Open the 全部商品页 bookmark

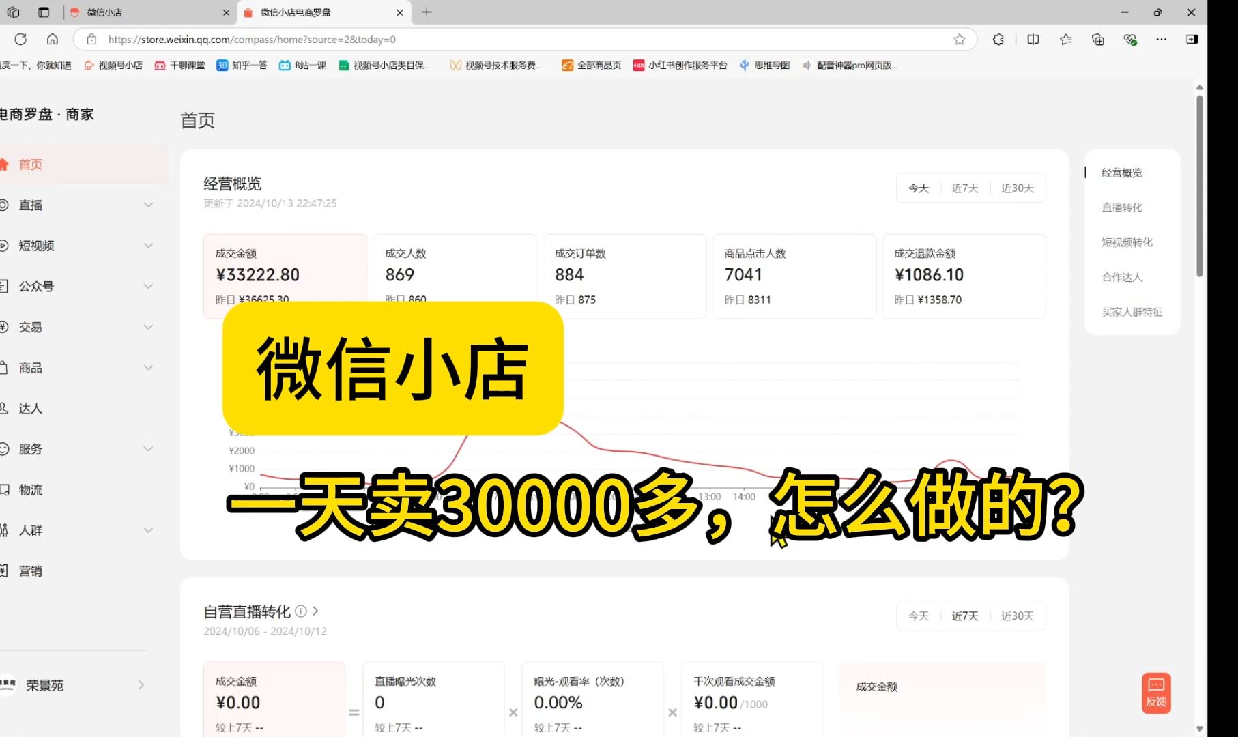(x=591, y=66)
